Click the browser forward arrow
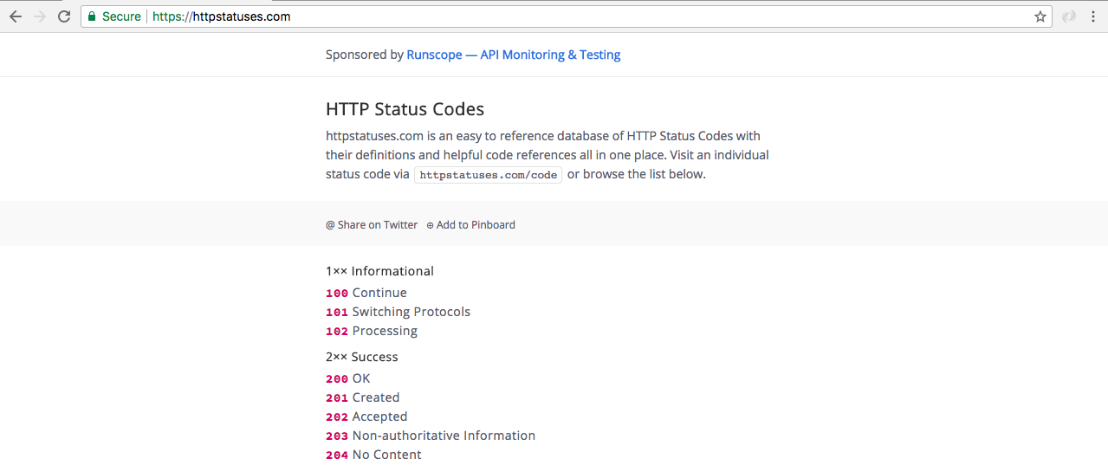 pos(39,16)
